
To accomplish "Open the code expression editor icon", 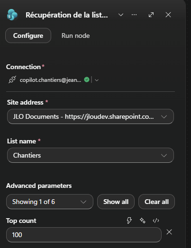I will tap(156, 221).
